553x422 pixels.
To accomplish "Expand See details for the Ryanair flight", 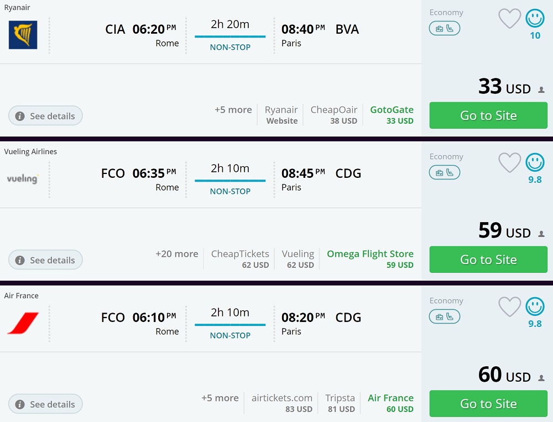I will coord(45,116).
